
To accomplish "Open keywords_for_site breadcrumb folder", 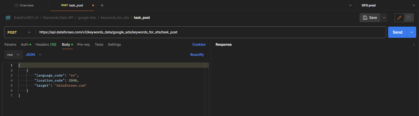I will (x=115, y=17).
